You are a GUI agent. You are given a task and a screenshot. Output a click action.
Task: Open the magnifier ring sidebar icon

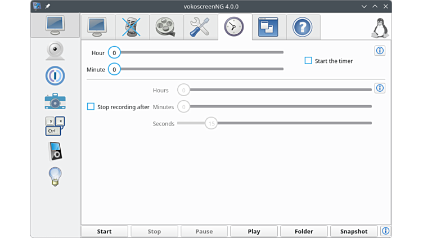click(55, 76)
